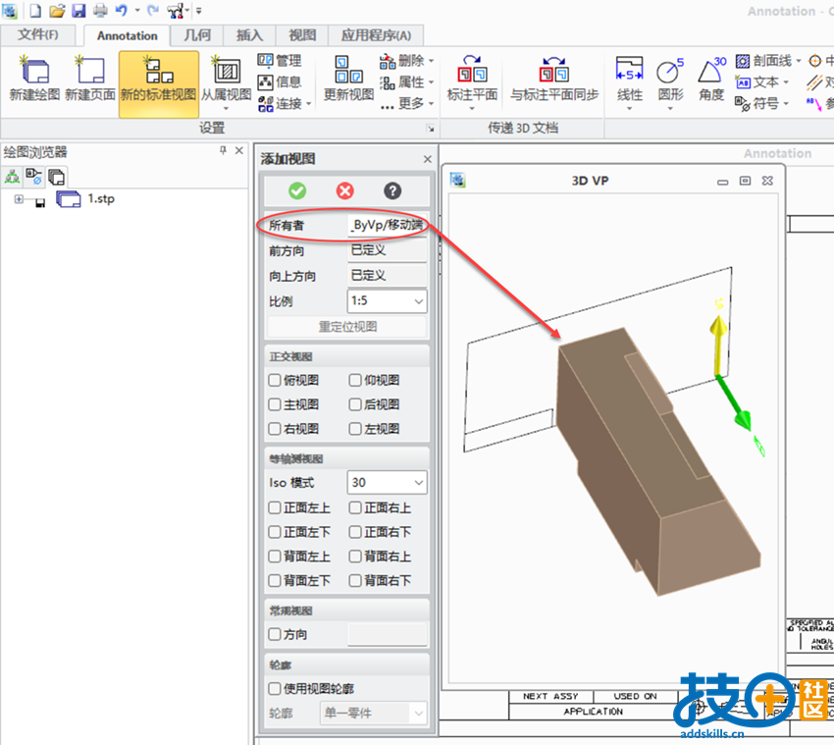Screen dimensions: 834x745
Task: Switch to the 视图 ribbon tab
Action: click(302, 35)
